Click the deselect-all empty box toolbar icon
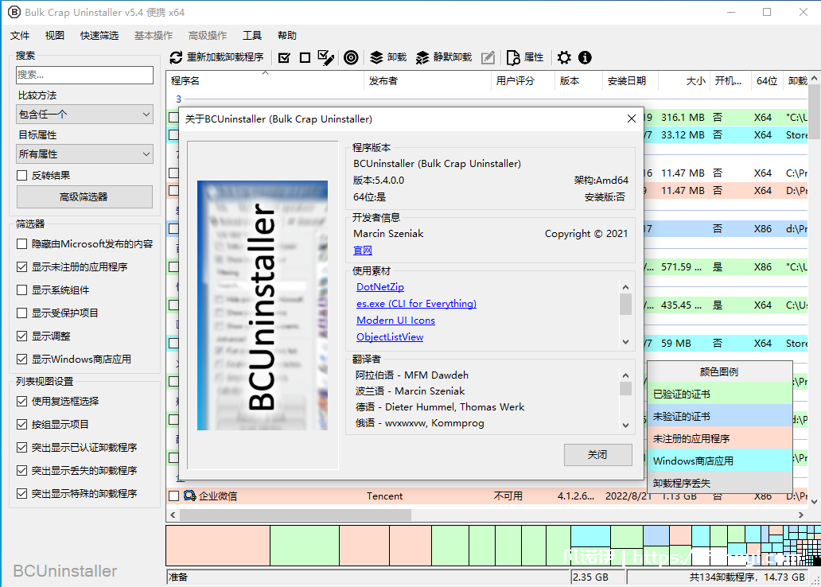821x587 pixels. [305, 57]
